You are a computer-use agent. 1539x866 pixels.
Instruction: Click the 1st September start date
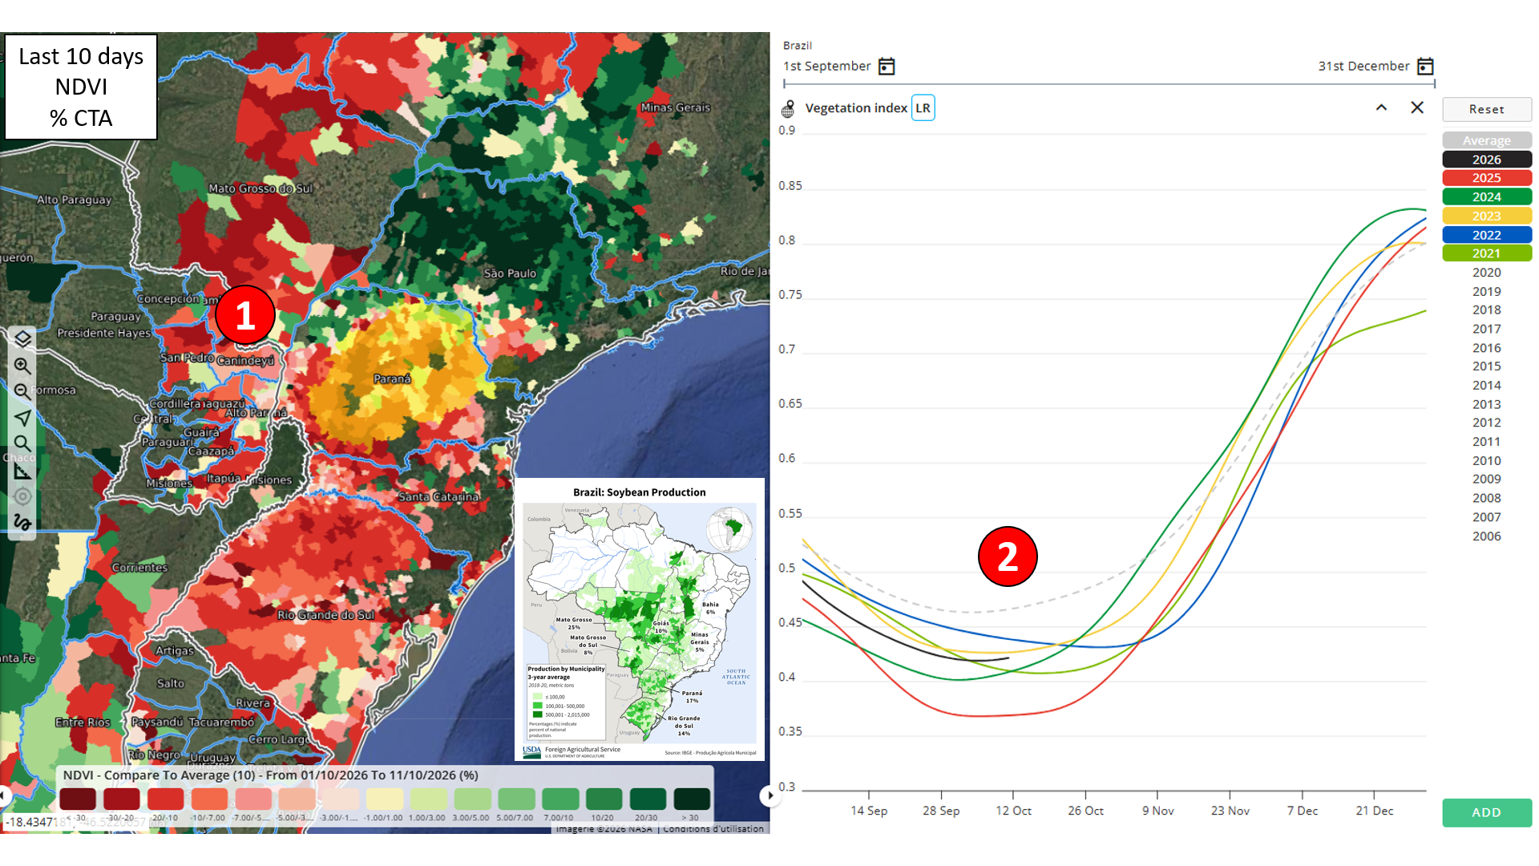point(826,67)
